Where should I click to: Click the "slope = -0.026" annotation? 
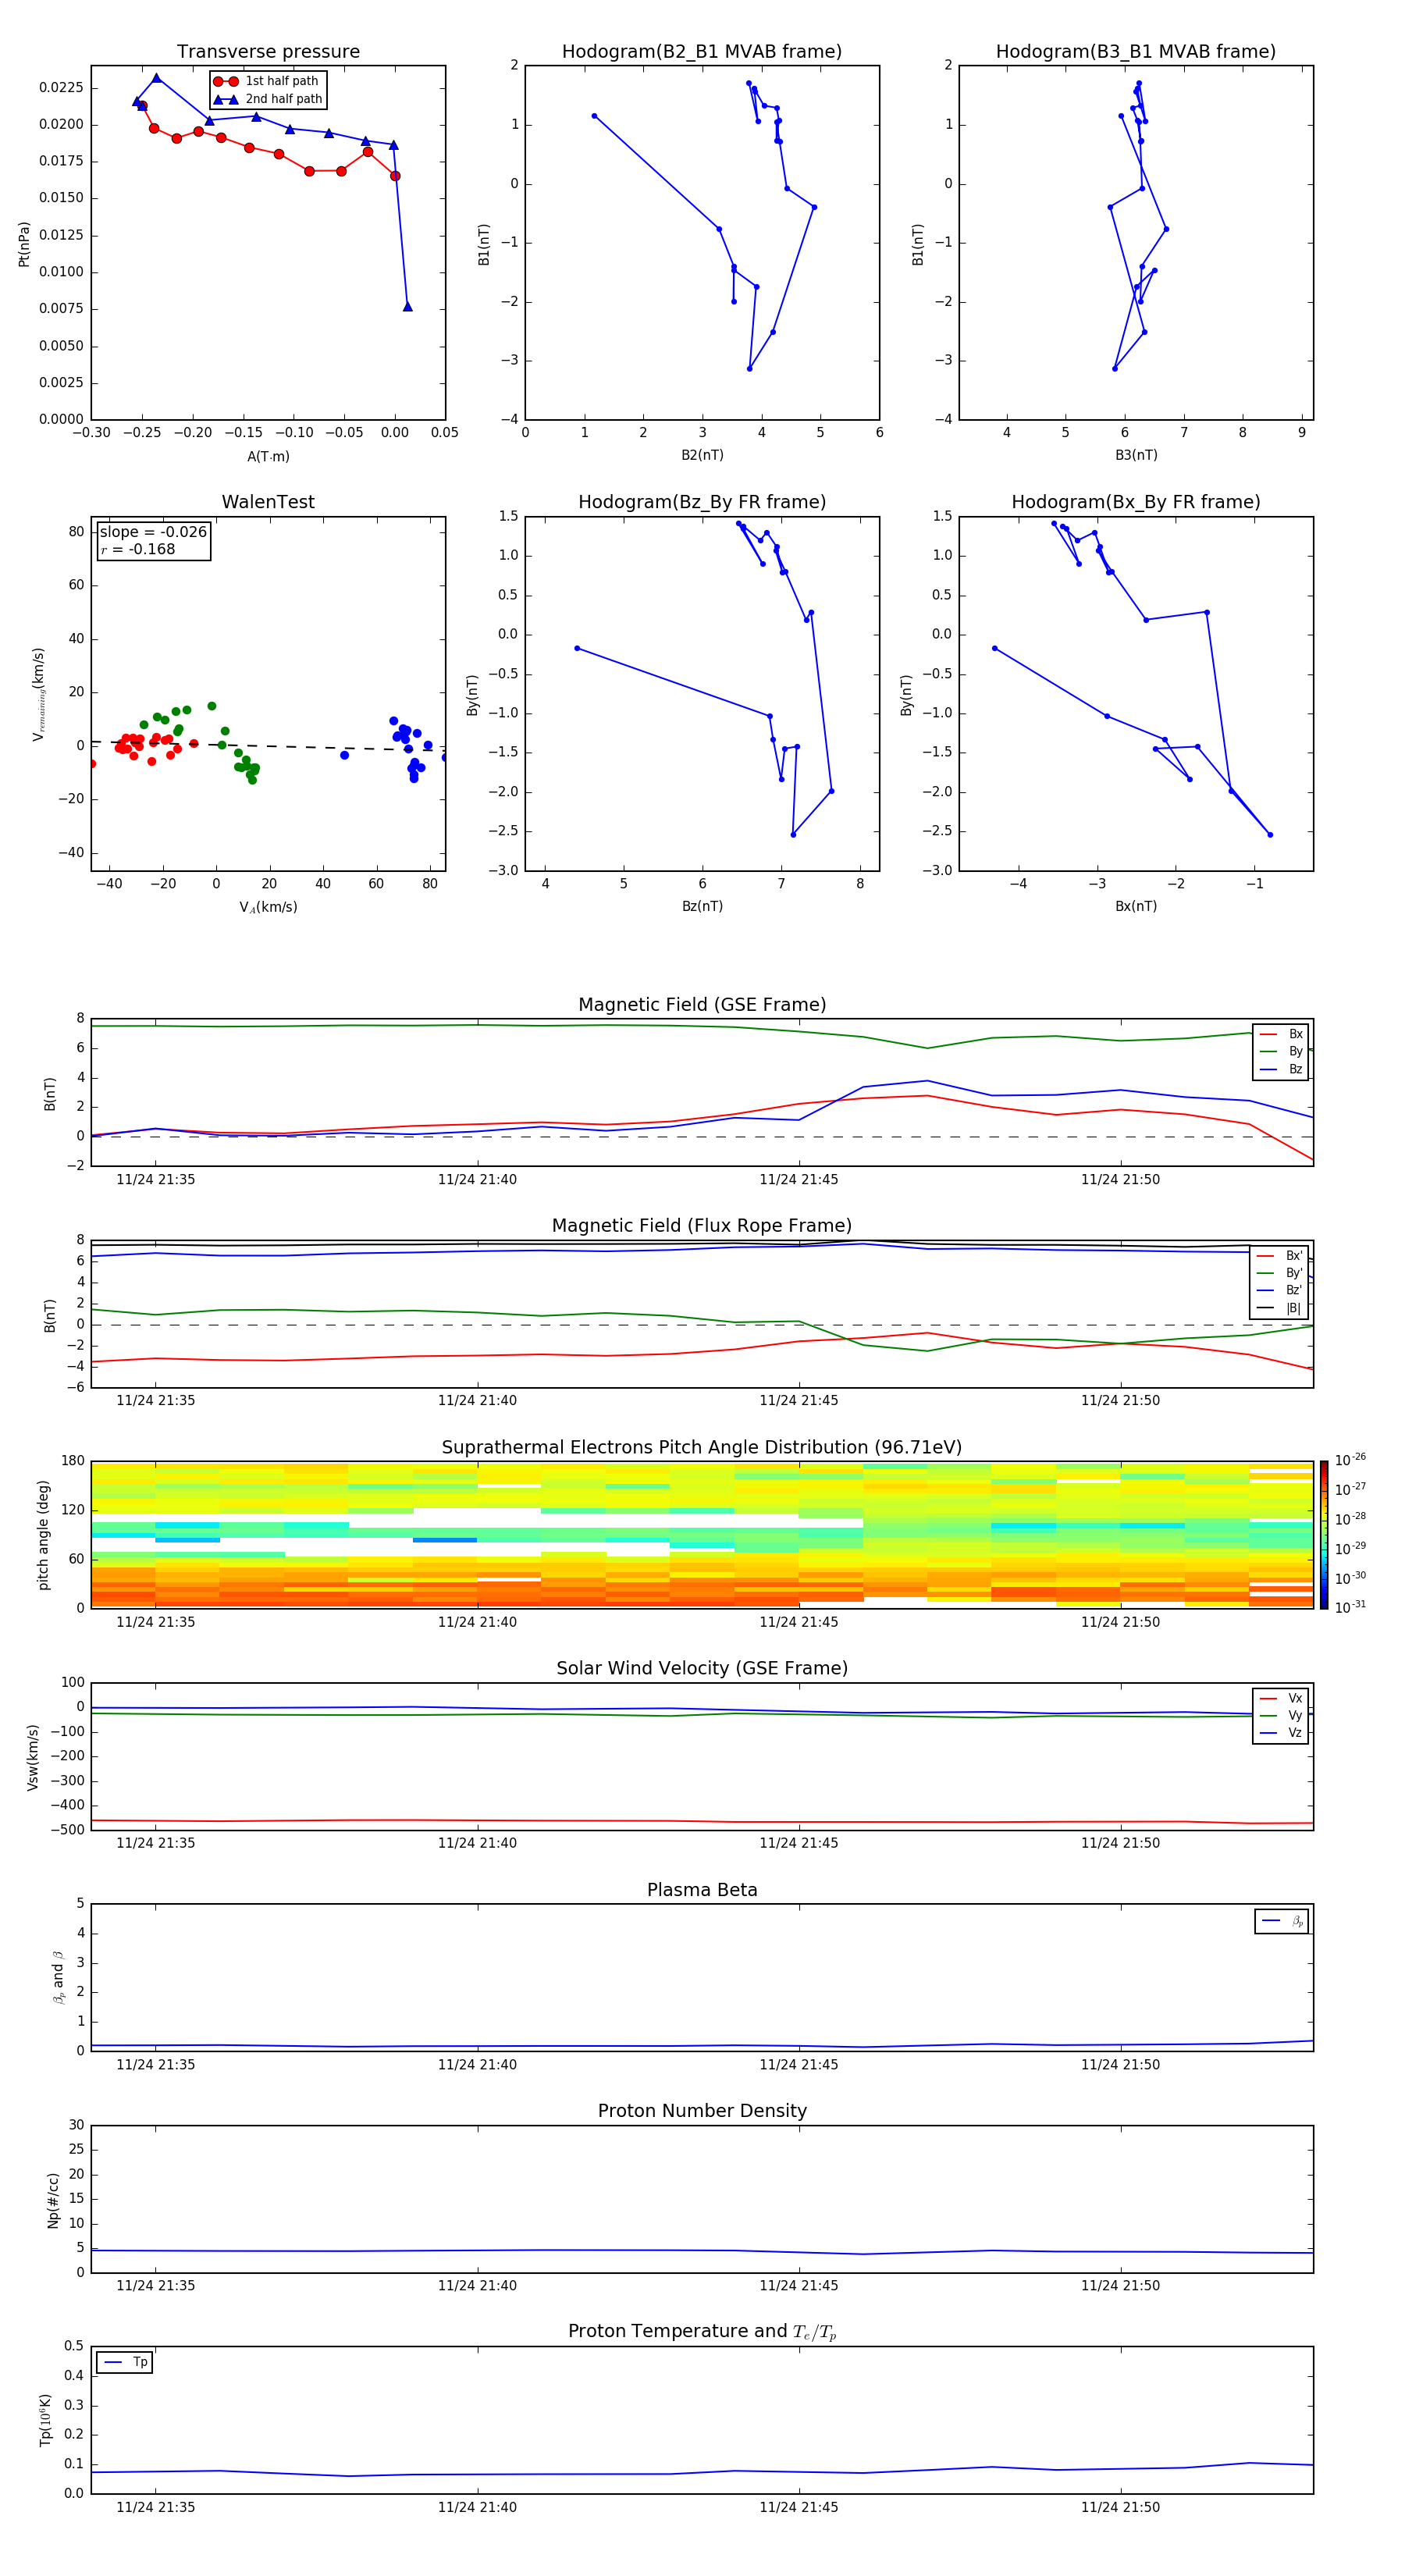click(x=153, y=532)
